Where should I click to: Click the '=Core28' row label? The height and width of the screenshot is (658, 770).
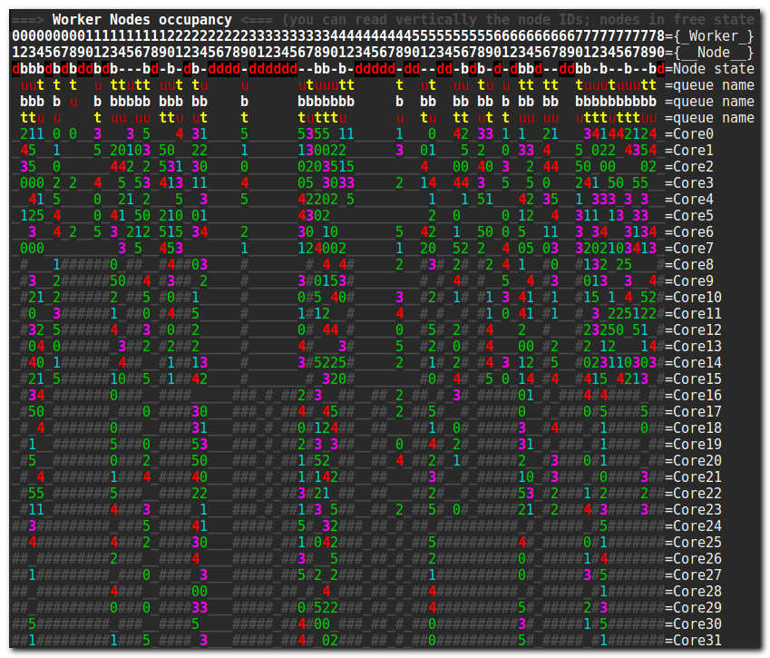pos(694,591)
